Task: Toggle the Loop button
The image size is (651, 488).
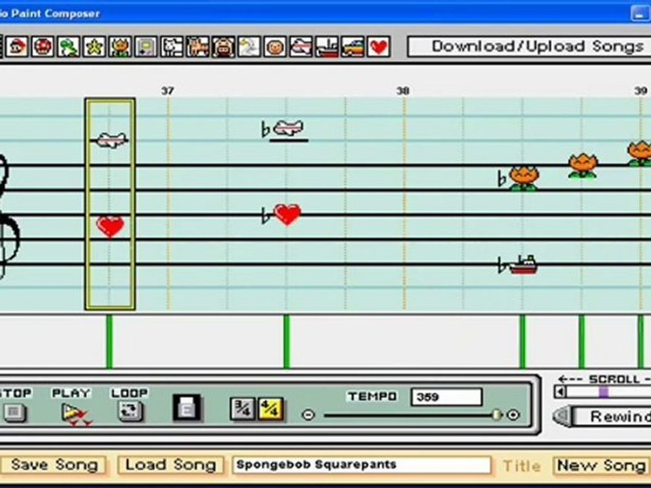Action: [x=130, y=411]
